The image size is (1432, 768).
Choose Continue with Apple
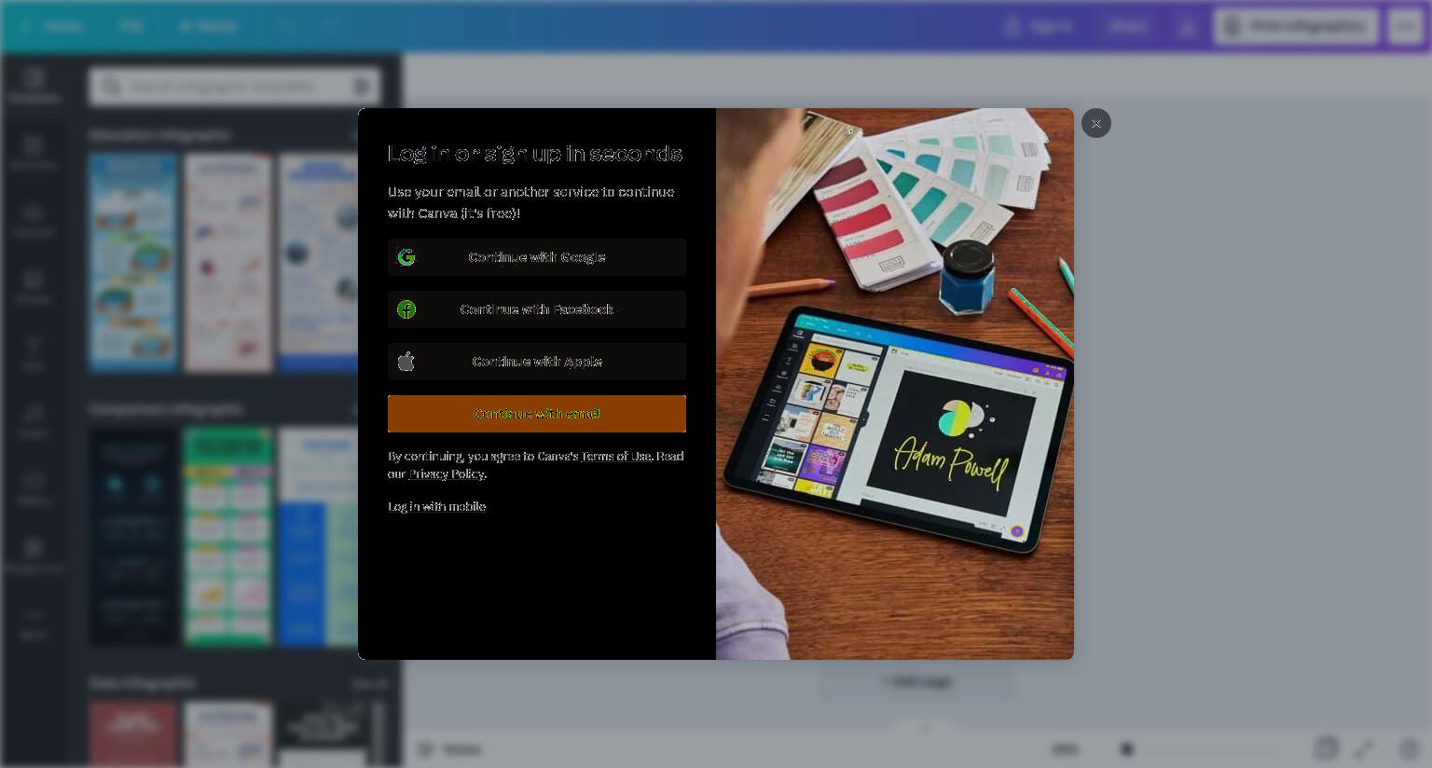537,362
